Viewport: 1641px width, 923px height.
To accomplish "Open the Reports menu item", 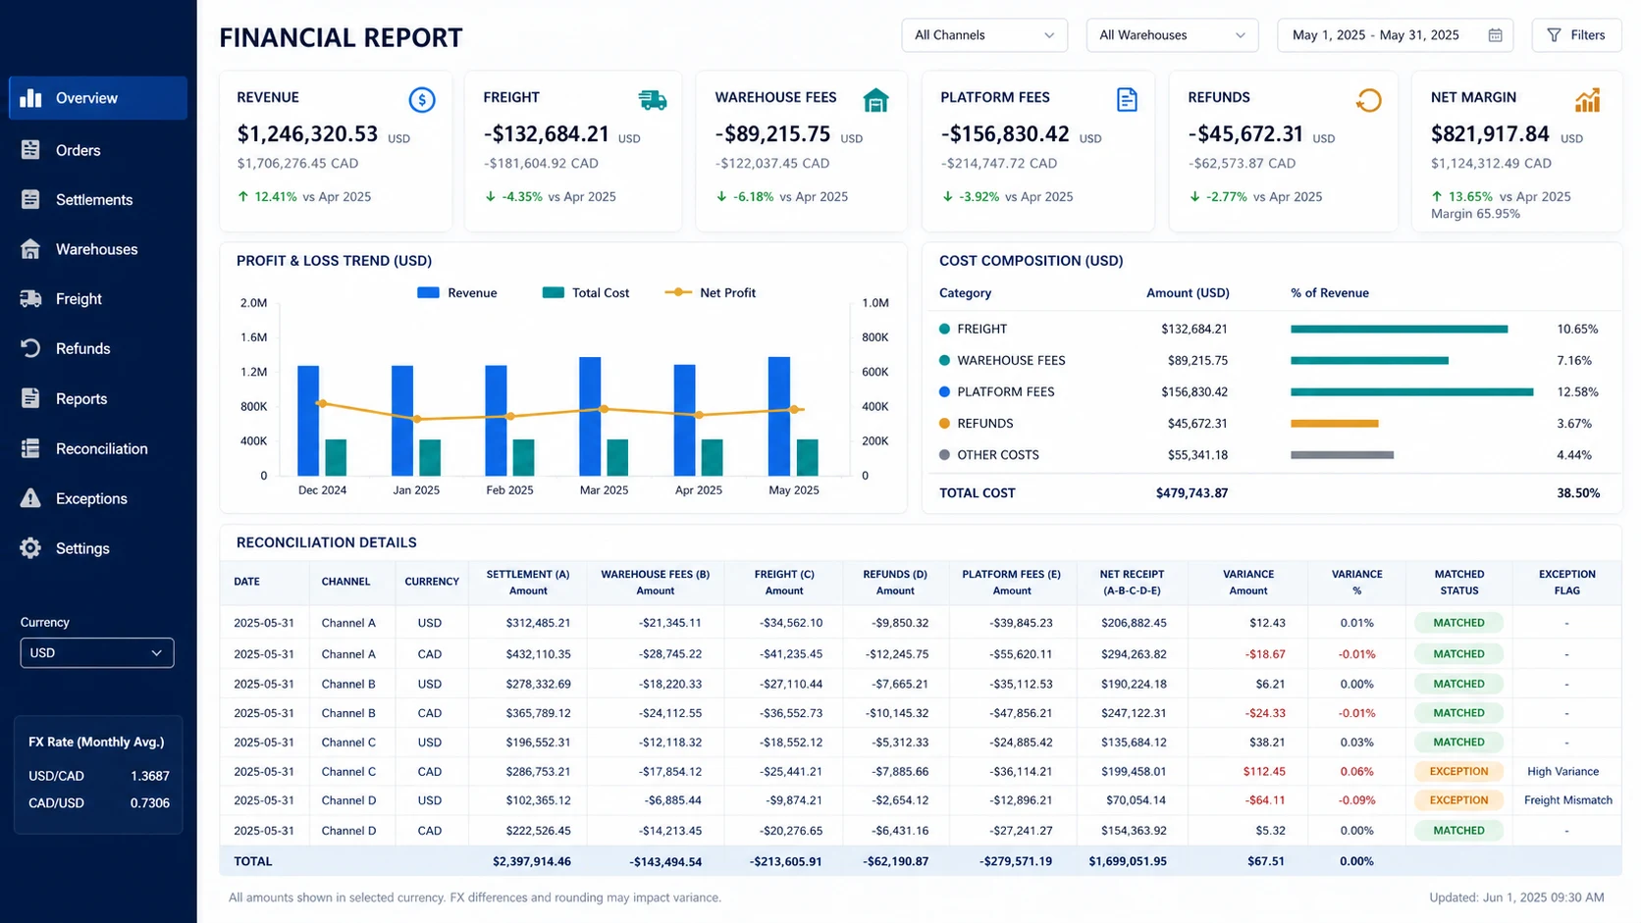I will click(x=97, y=398).
